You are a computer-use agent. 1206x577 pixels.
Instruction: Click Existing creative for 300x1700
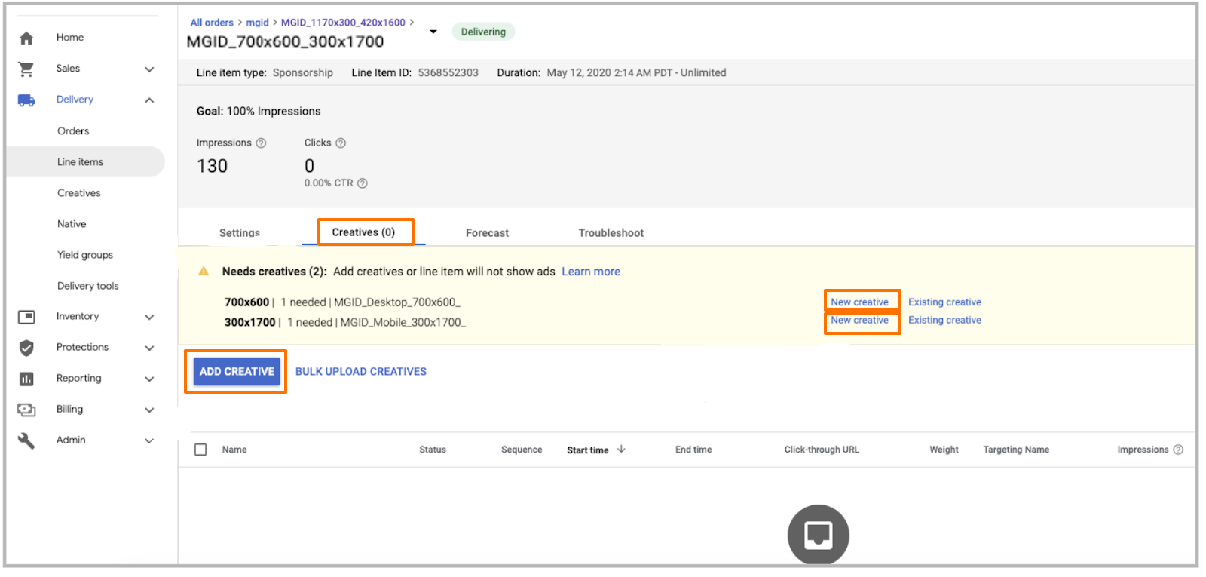[944, 321]
